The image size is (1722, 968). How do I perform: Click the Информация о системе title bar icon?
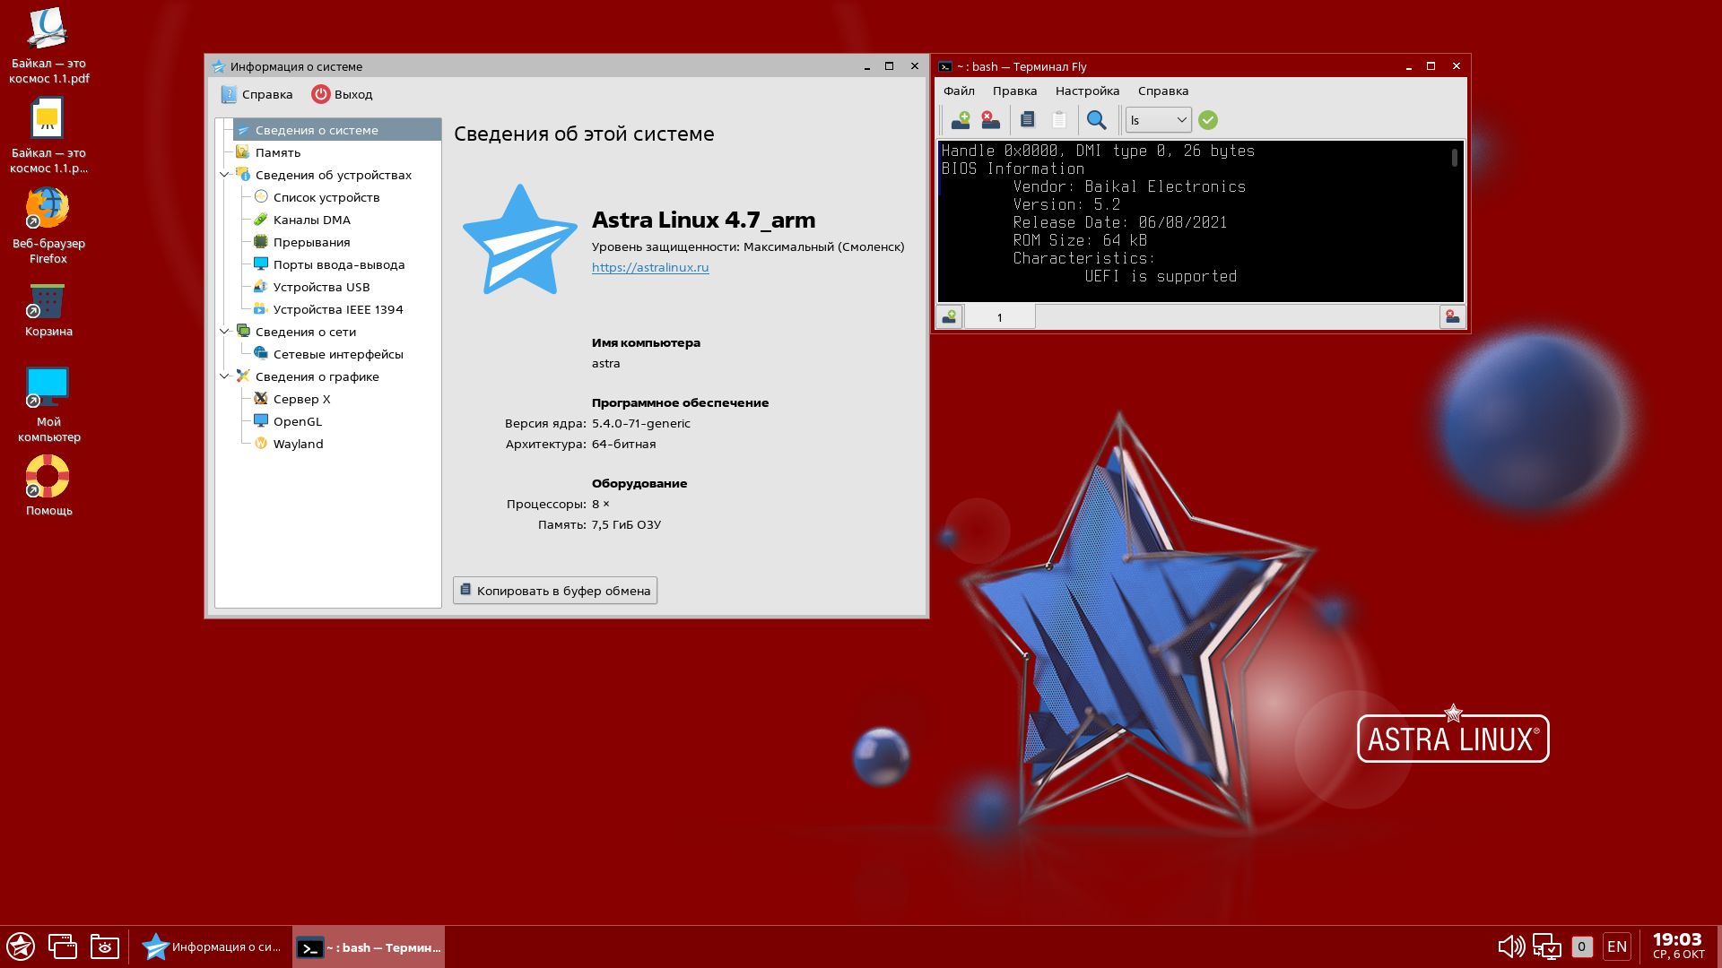click(218, 66)
